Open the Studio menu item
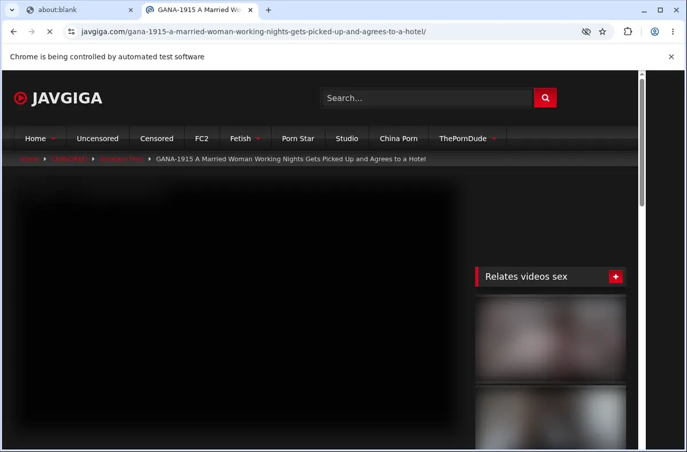The height and width of the screenshot is (452, 687). pos(347,138)
